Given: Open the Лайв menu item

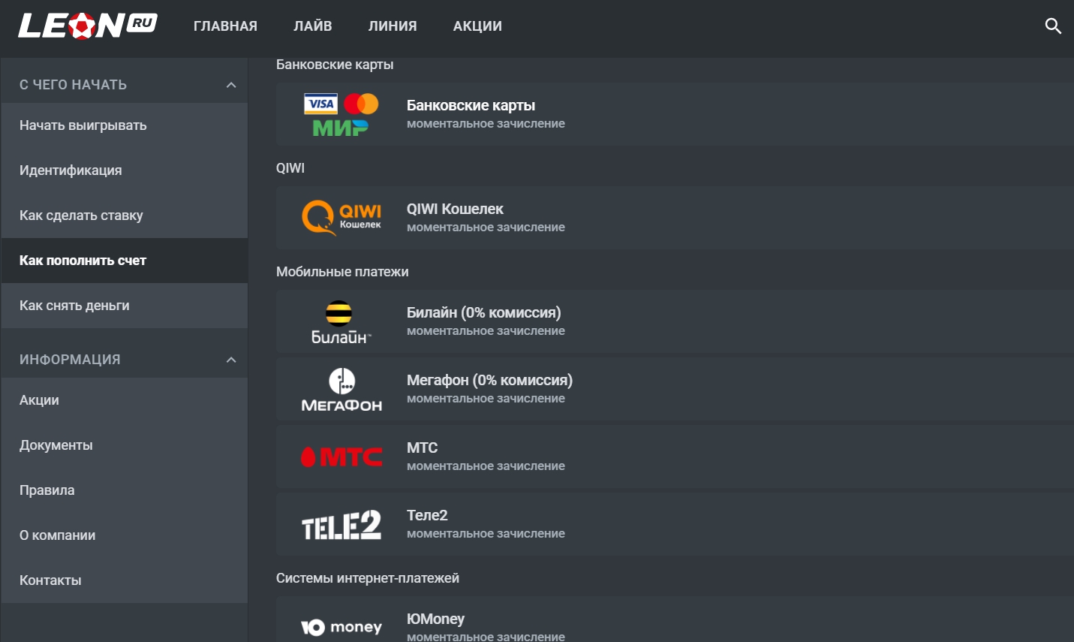Looking at the screenshot, I should click(x=312, y=26).
